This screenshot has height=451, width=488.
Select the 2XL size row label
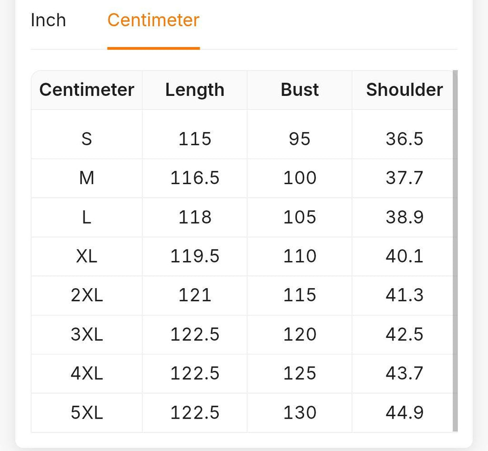tap(87, 295)
